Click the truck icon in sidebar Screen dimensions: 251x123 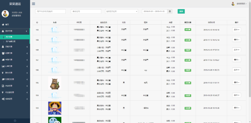3,60
